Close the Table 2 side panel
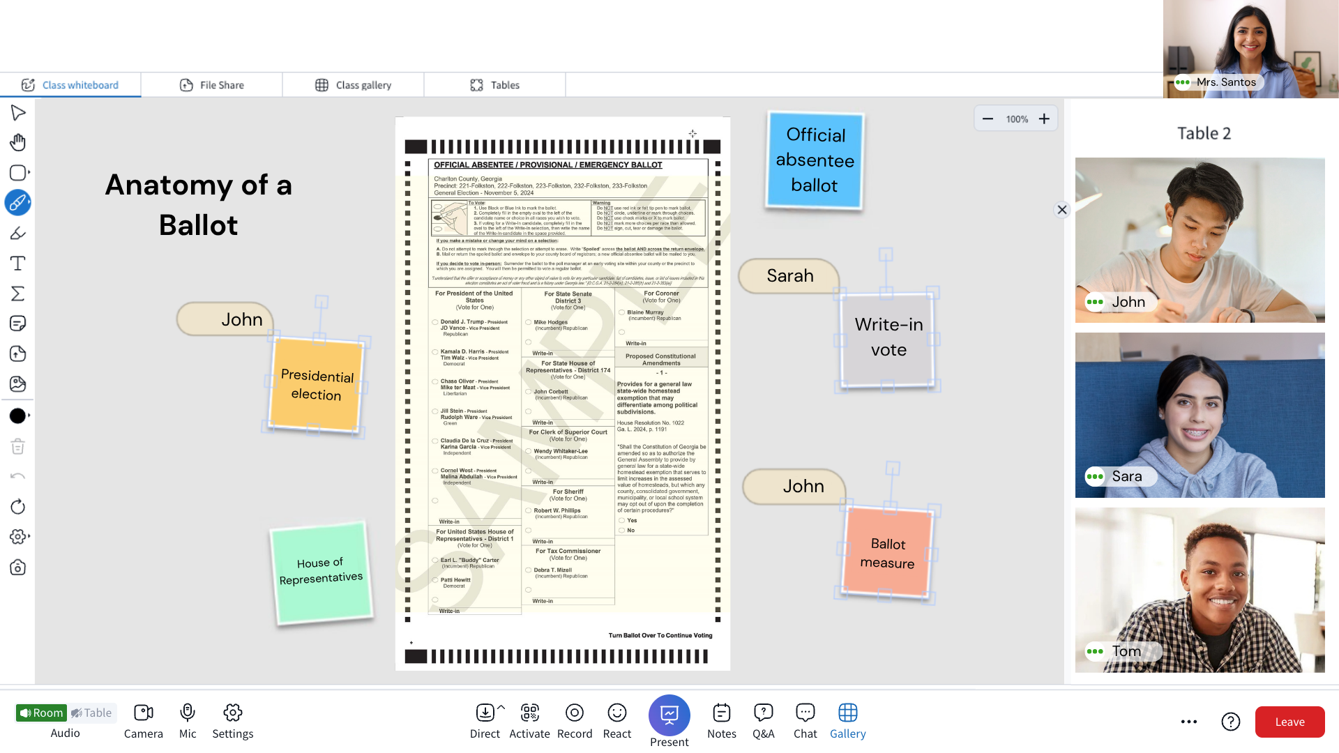This screenshot has height=753, width=1339. pyautogui.click(x=1061, y=209)
